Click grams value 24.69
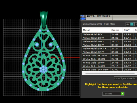 pos(115,34)
